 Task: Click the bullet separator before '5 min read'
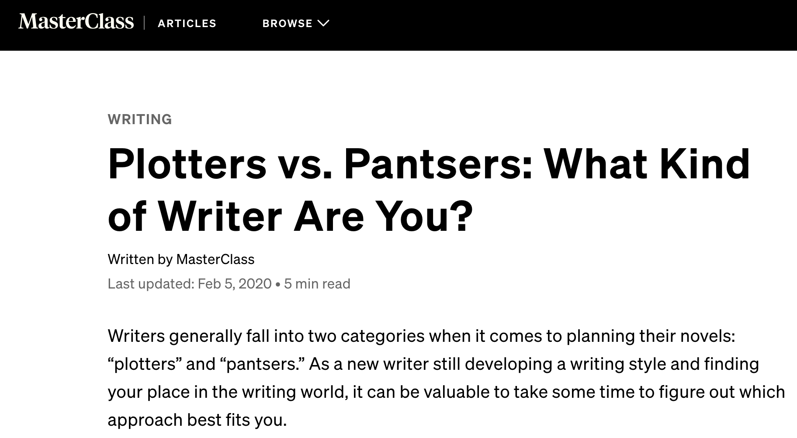[278, 284]
